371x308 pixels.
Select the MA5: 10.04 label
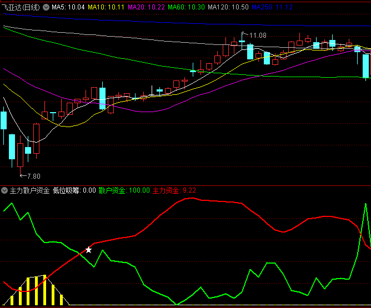click(x=68, y=7)
